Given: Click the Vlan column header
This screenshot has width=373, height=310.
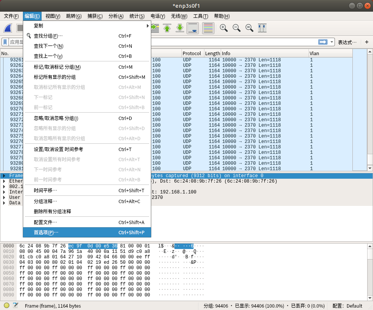Looking at the screenshot, I should pos(330,53).
